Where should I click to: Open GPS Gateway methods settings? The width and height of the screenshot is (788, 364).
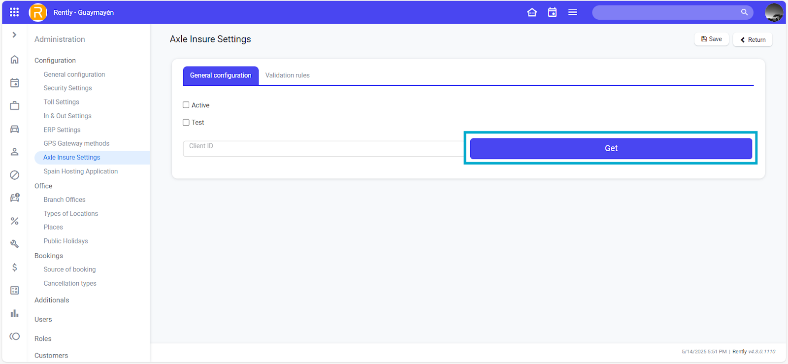76,143
